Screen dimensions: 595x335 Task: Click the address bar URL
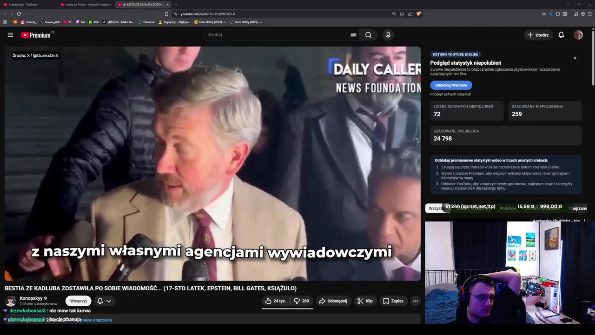click(208, 14)
